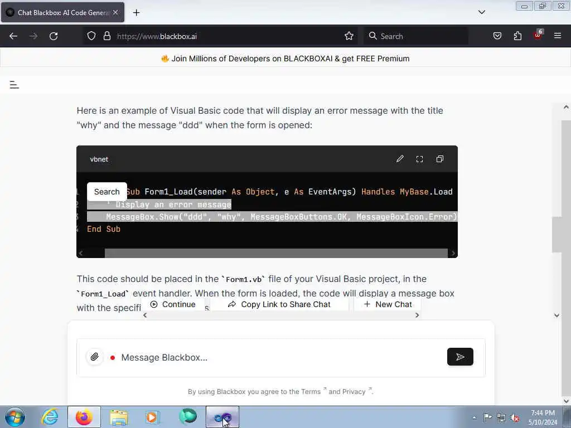Start a New Chat
Image resolution: width=571 pixels, height=428 pixels.
388,304
